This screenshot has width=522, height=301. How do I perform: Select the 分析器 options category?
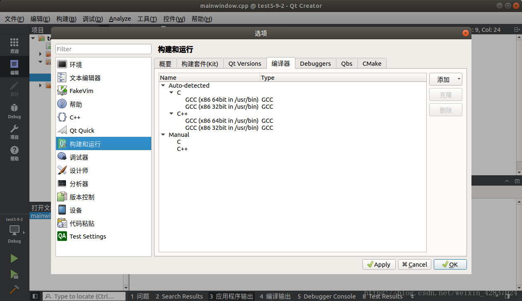104,184
